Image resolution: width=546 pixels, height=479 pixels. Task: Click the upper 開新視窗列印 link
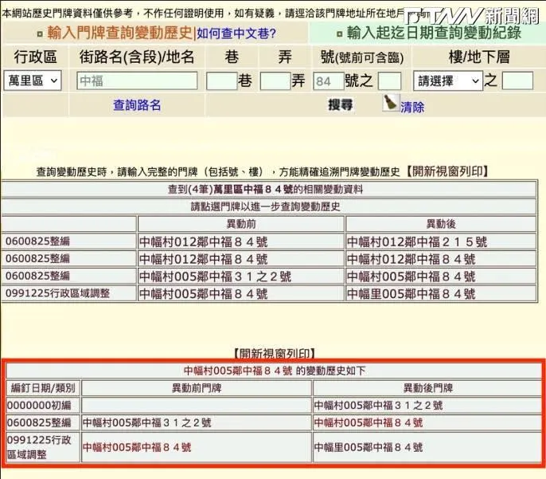[448, 171]
